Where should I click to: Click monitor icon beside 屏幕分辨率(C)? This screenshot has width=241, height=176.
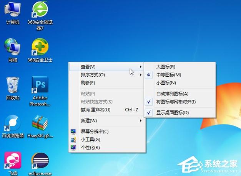[73, 132]
